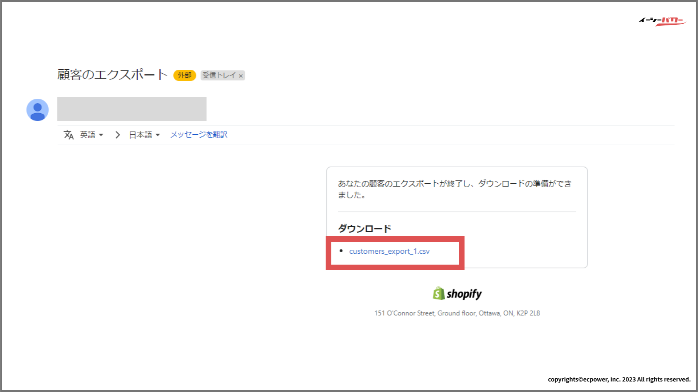This screenshot has height=392, width=698.
Task: Remove the 受信トレイ label with x
Action: (241, 76)
